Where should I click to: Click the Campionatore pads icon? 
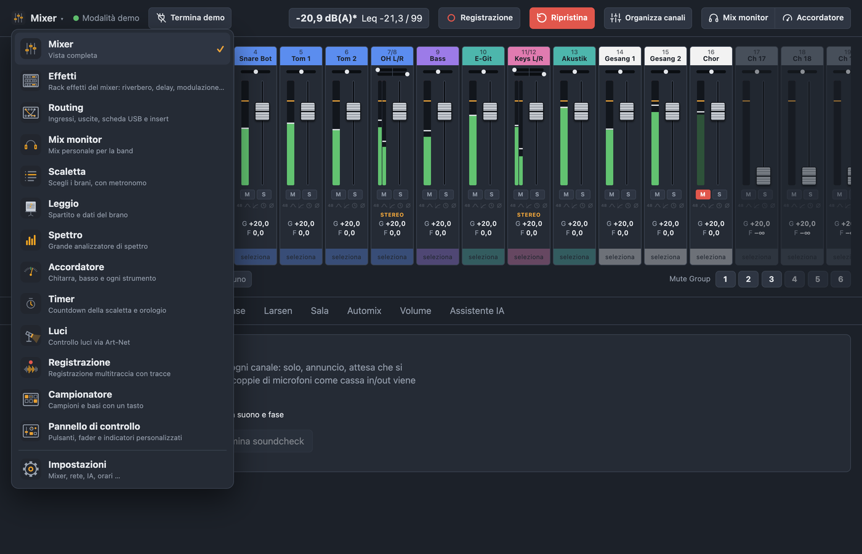click(31, 399)
